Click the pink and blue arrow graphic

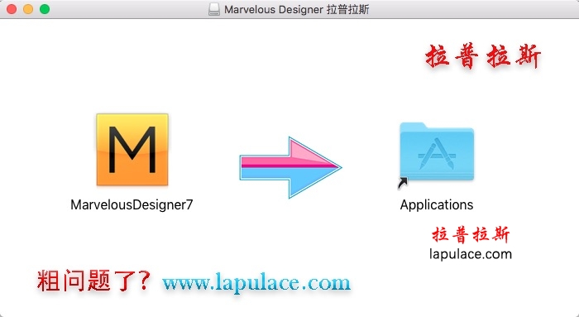pyautogui.click(x=290, y=167)
